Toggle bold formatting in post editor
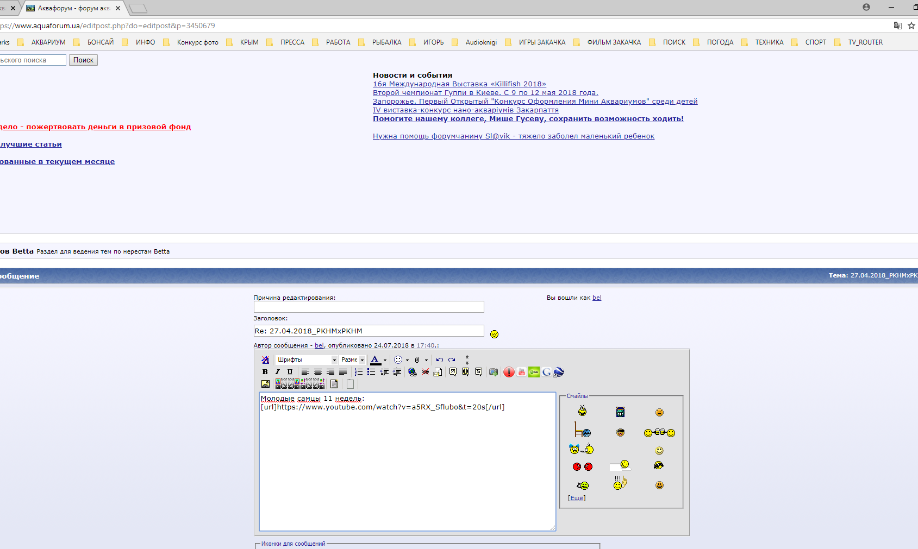Screen dimensions: 918x549 tap(265, 372)
